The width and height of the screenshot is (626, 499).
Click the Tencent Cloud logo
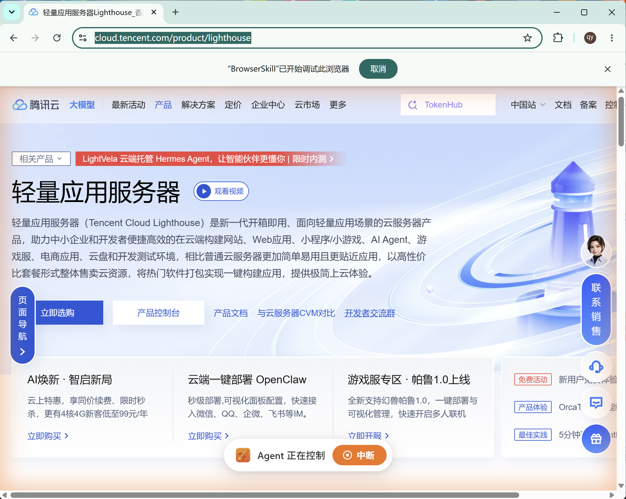tap(36, 105)
